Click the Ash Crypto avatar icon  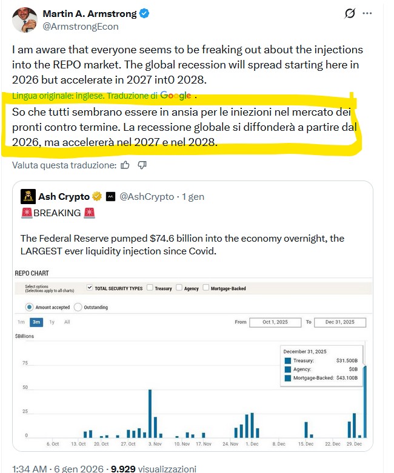point(27,197)
